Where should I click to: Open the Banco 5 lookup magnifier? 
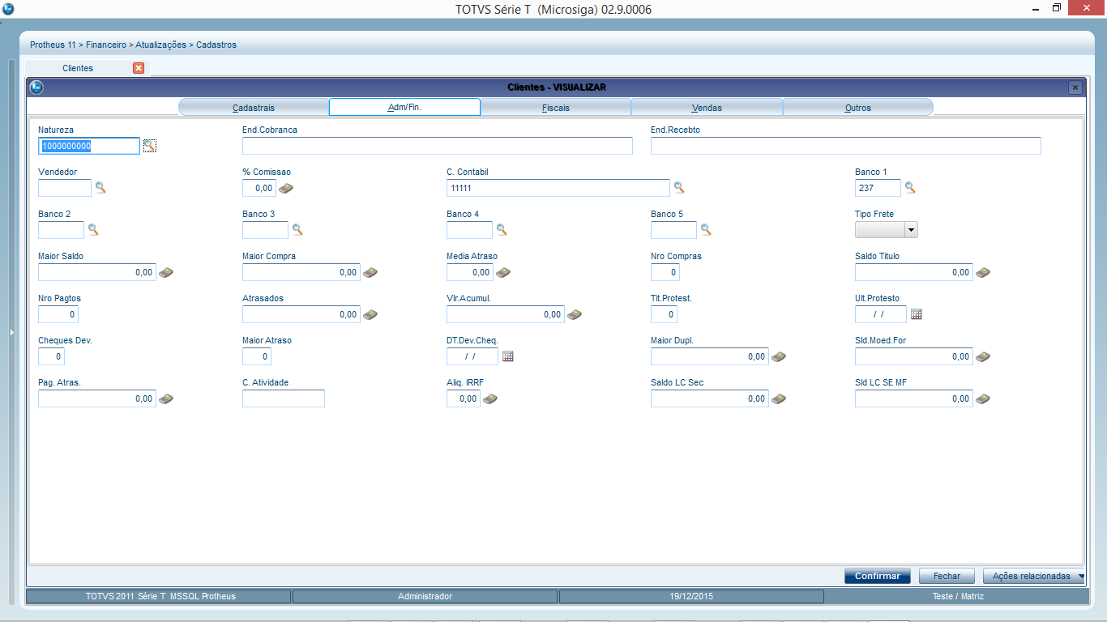(x=706, y=230)
